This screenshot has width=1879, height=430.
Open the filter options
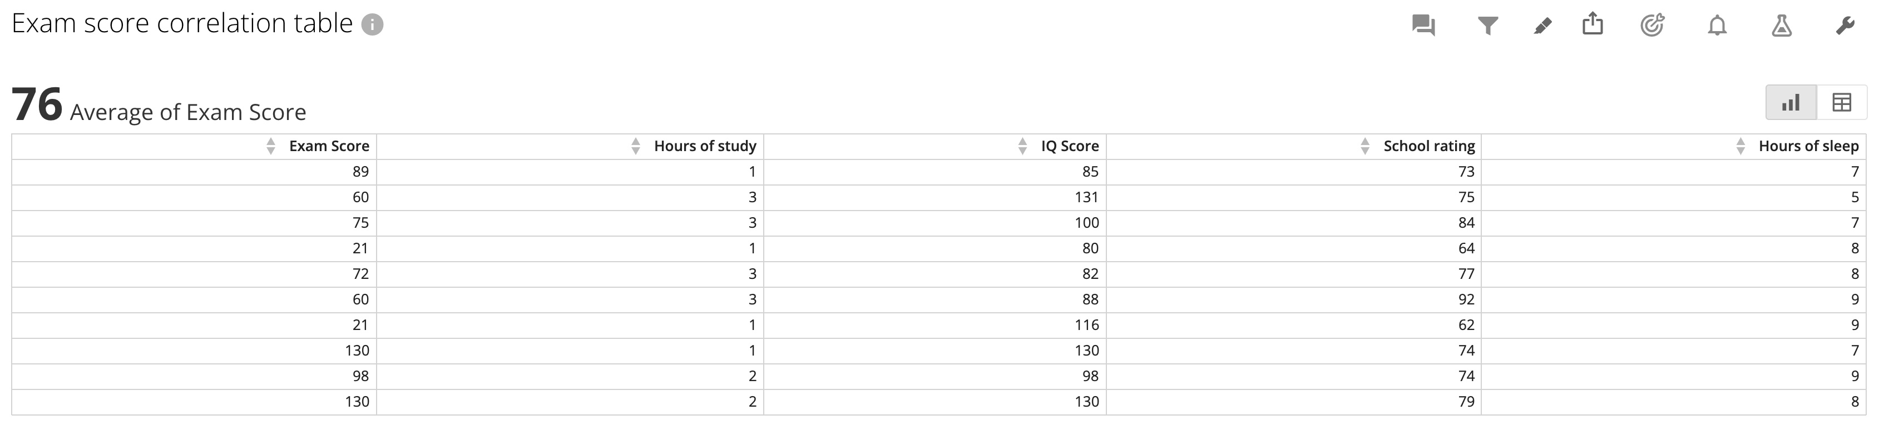pyautogui.click(x=1488, y=26)
